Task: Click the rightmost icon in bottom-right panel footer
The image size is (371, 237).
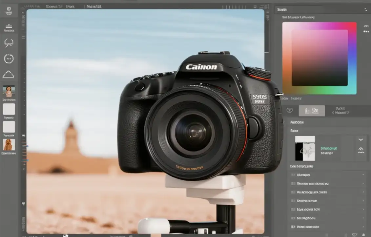Action: coord(363,235)
